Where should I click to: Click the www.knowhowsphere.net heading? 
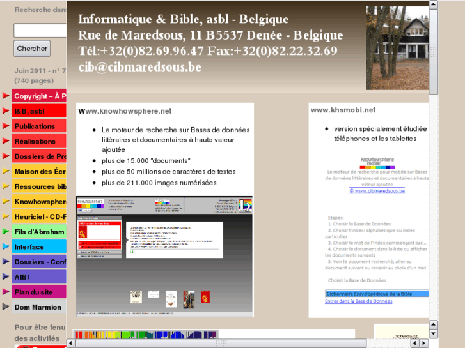(x=125, y=111)
